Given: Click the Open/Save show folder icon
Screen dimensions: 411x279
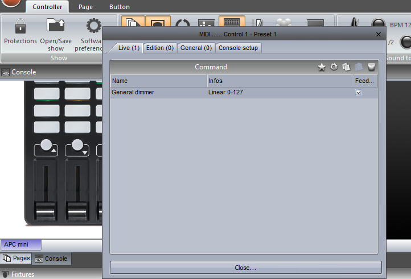Looking at the screenshot, I should coord(56,26).
